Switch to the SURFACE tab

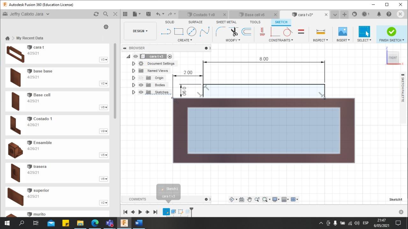click(195, 22)
